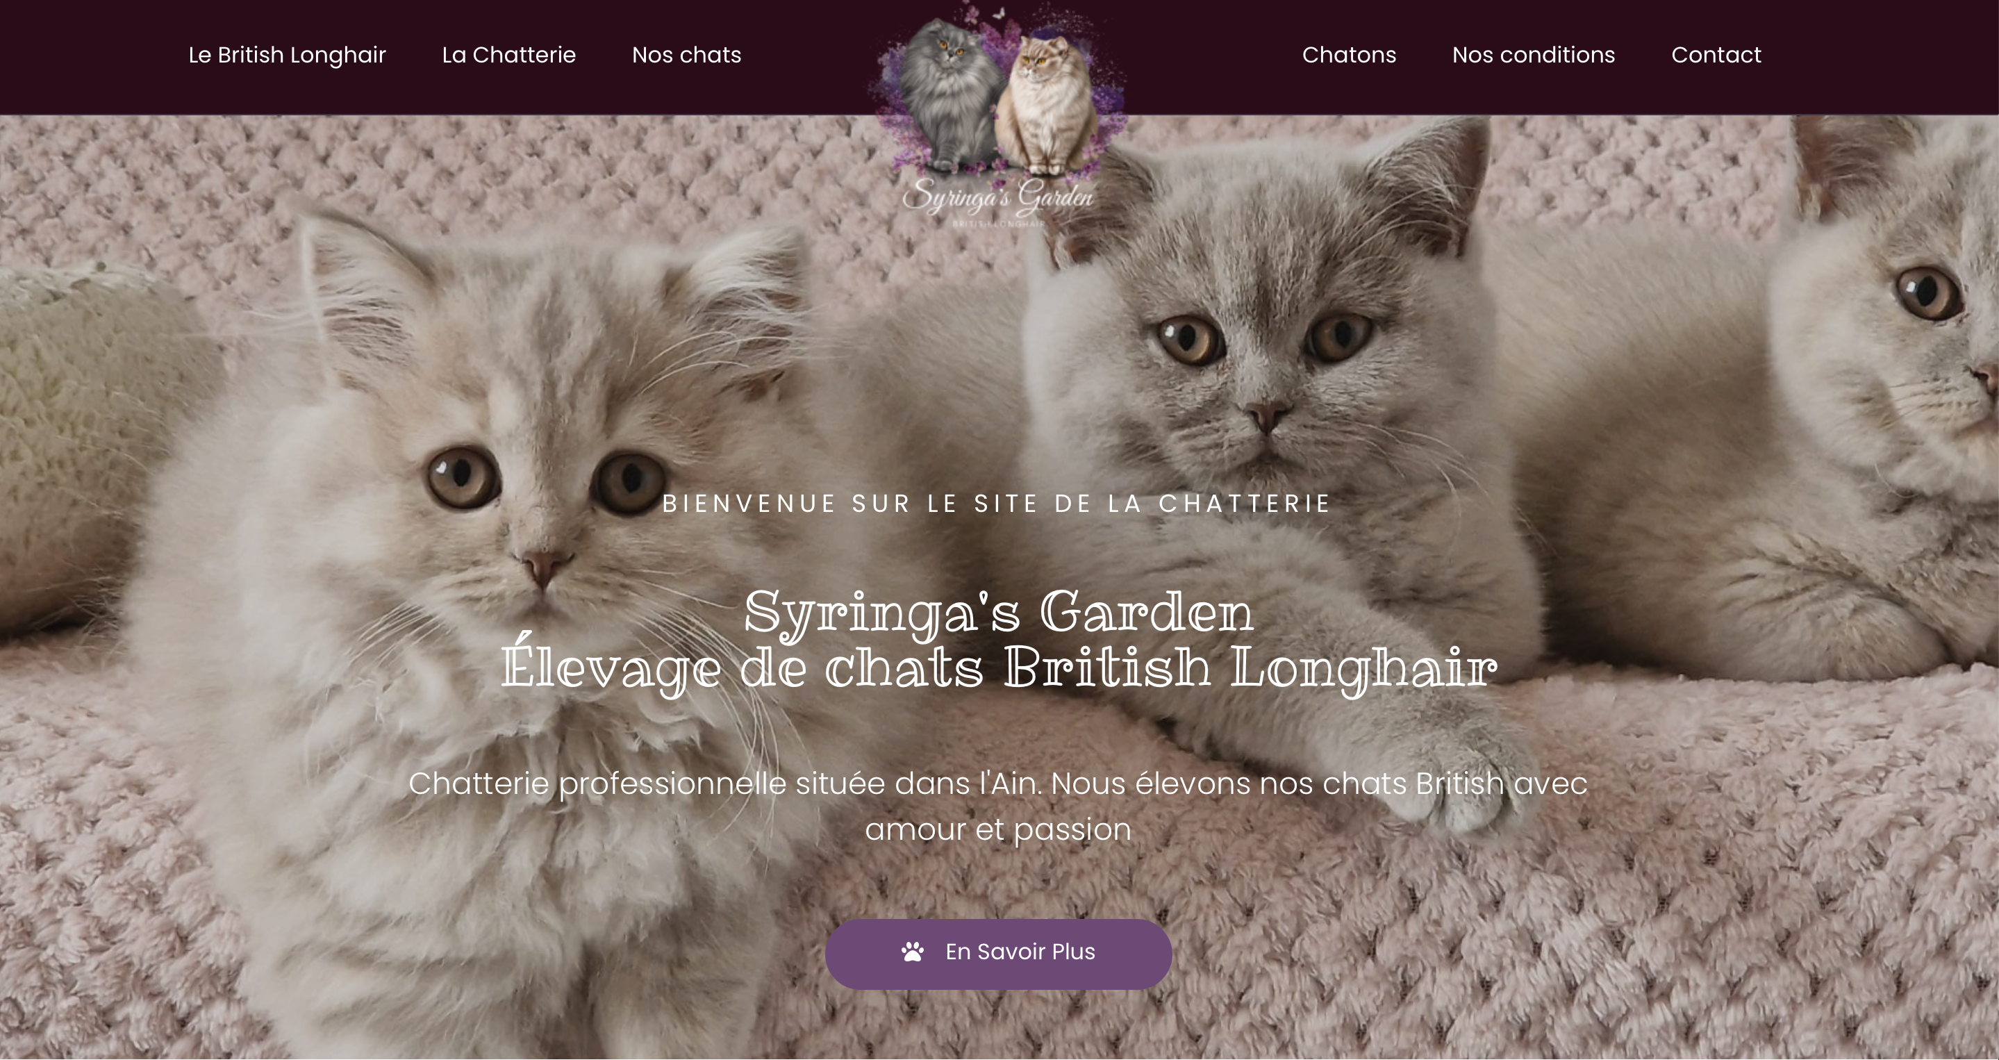This screenshot has height=1060, width=1999.
Task: Click the Élevage de chats British Longhair heading
Action: (999, 668)
